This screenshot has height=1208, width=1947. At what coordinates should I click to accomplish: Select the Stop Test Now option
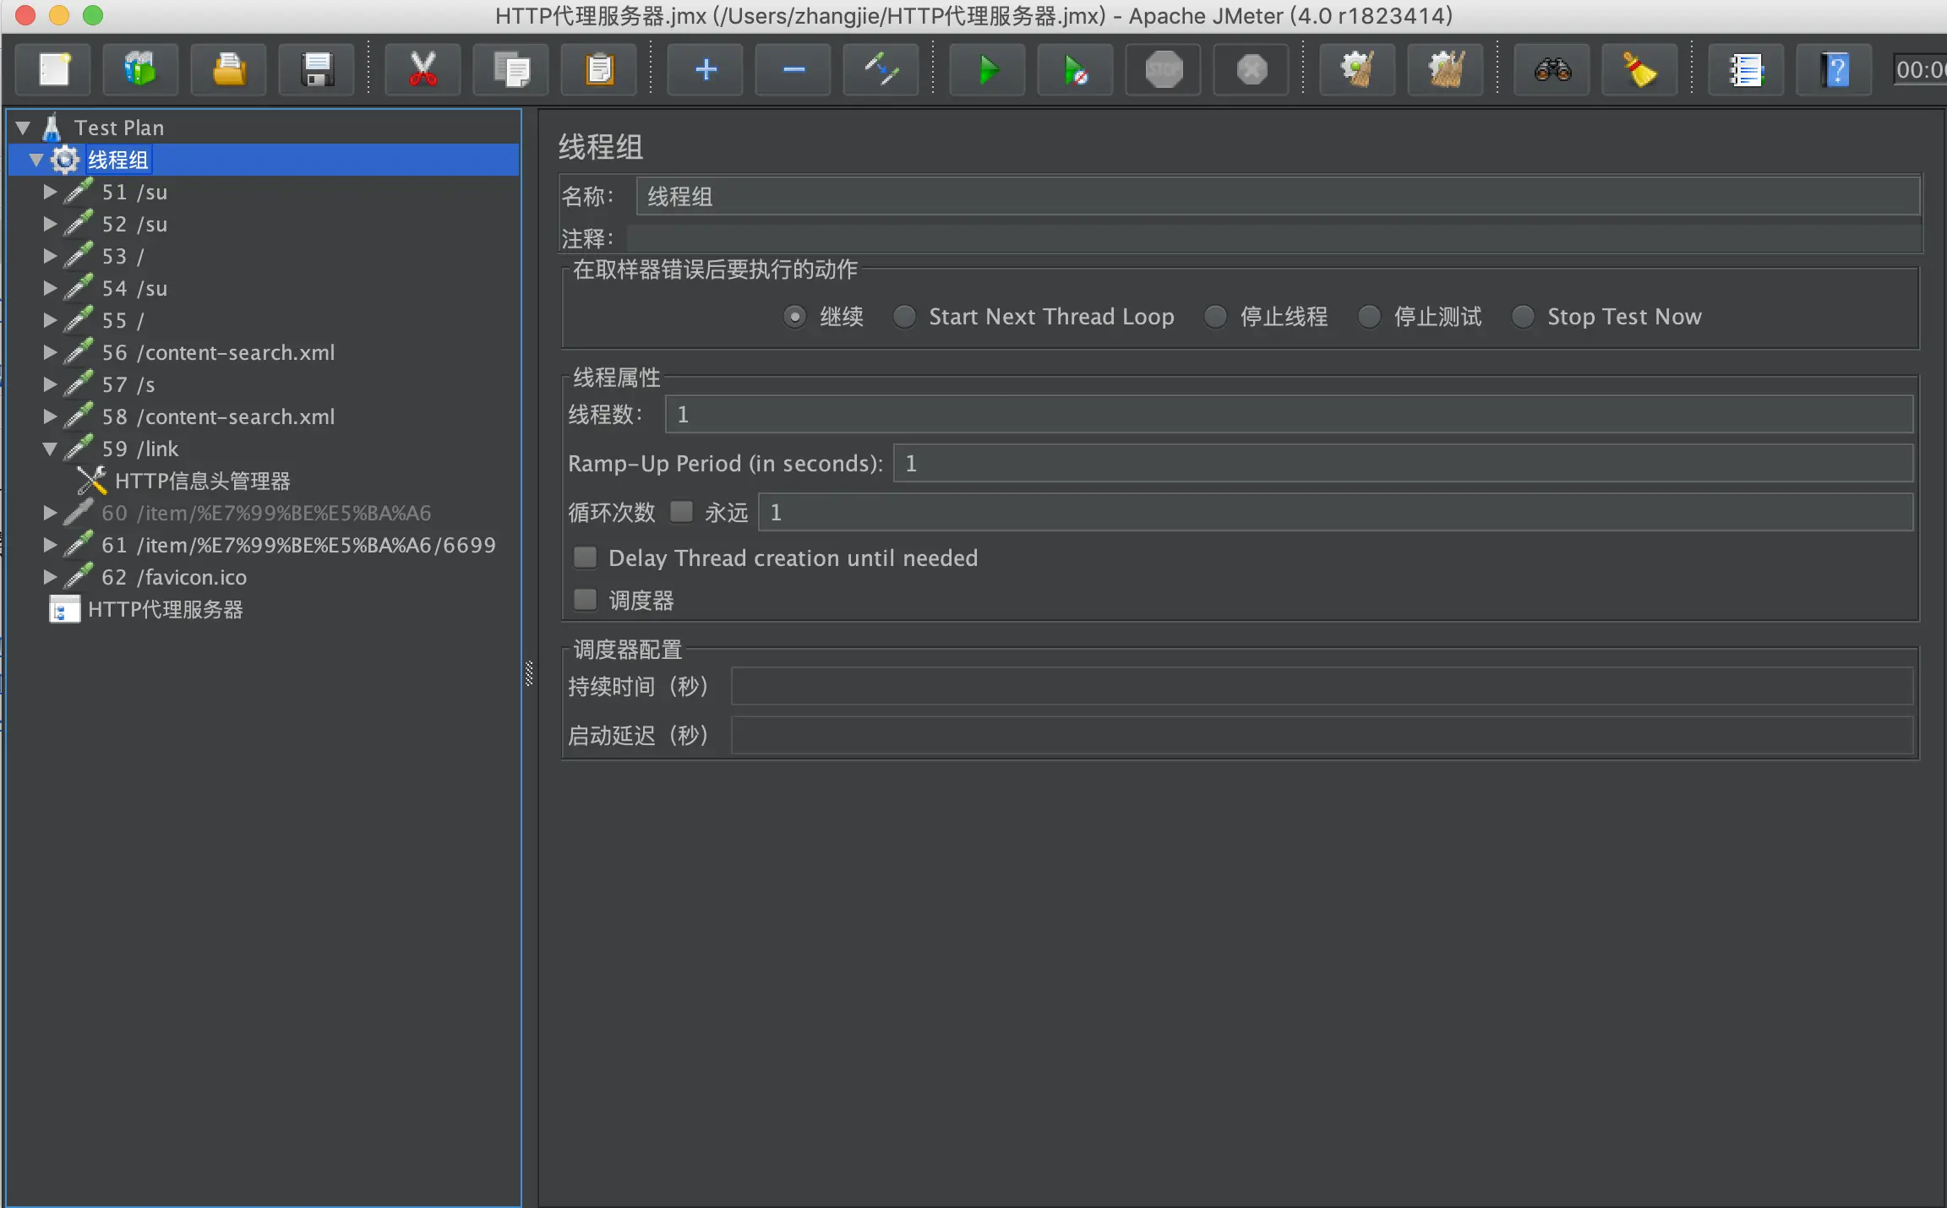pos(1523,317)
